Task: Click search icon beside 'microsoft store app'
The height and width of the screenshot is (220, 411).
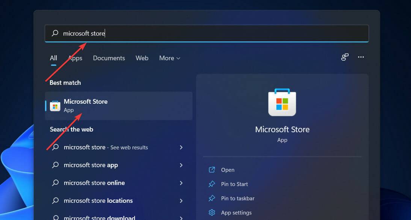Action: [55, 165]
